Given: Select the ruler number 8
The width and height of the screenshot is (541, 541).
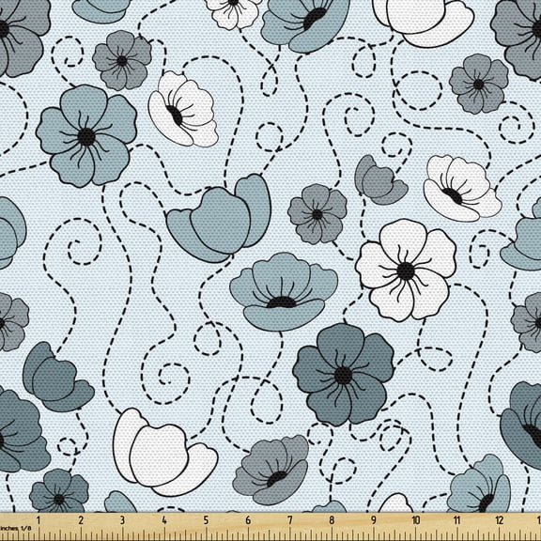Looking at the screenshot, I should [x=332, y=520].
